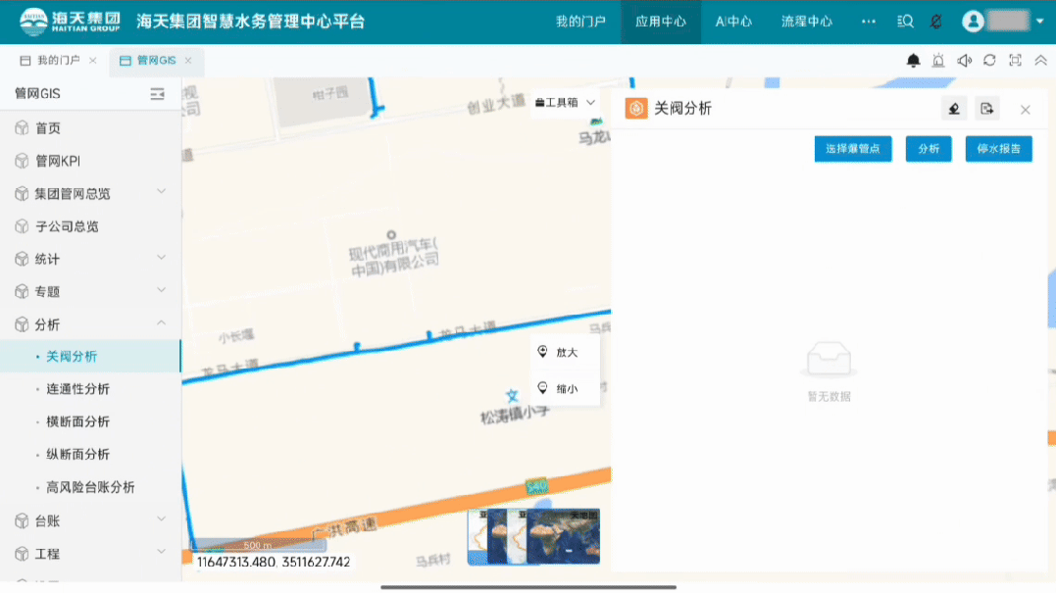This screenshot has width=1056, height=593.
Task: Click the eraser/clear icon in the 关阀分析 panel
Action: pyautogui.click(x=954, y=109)
